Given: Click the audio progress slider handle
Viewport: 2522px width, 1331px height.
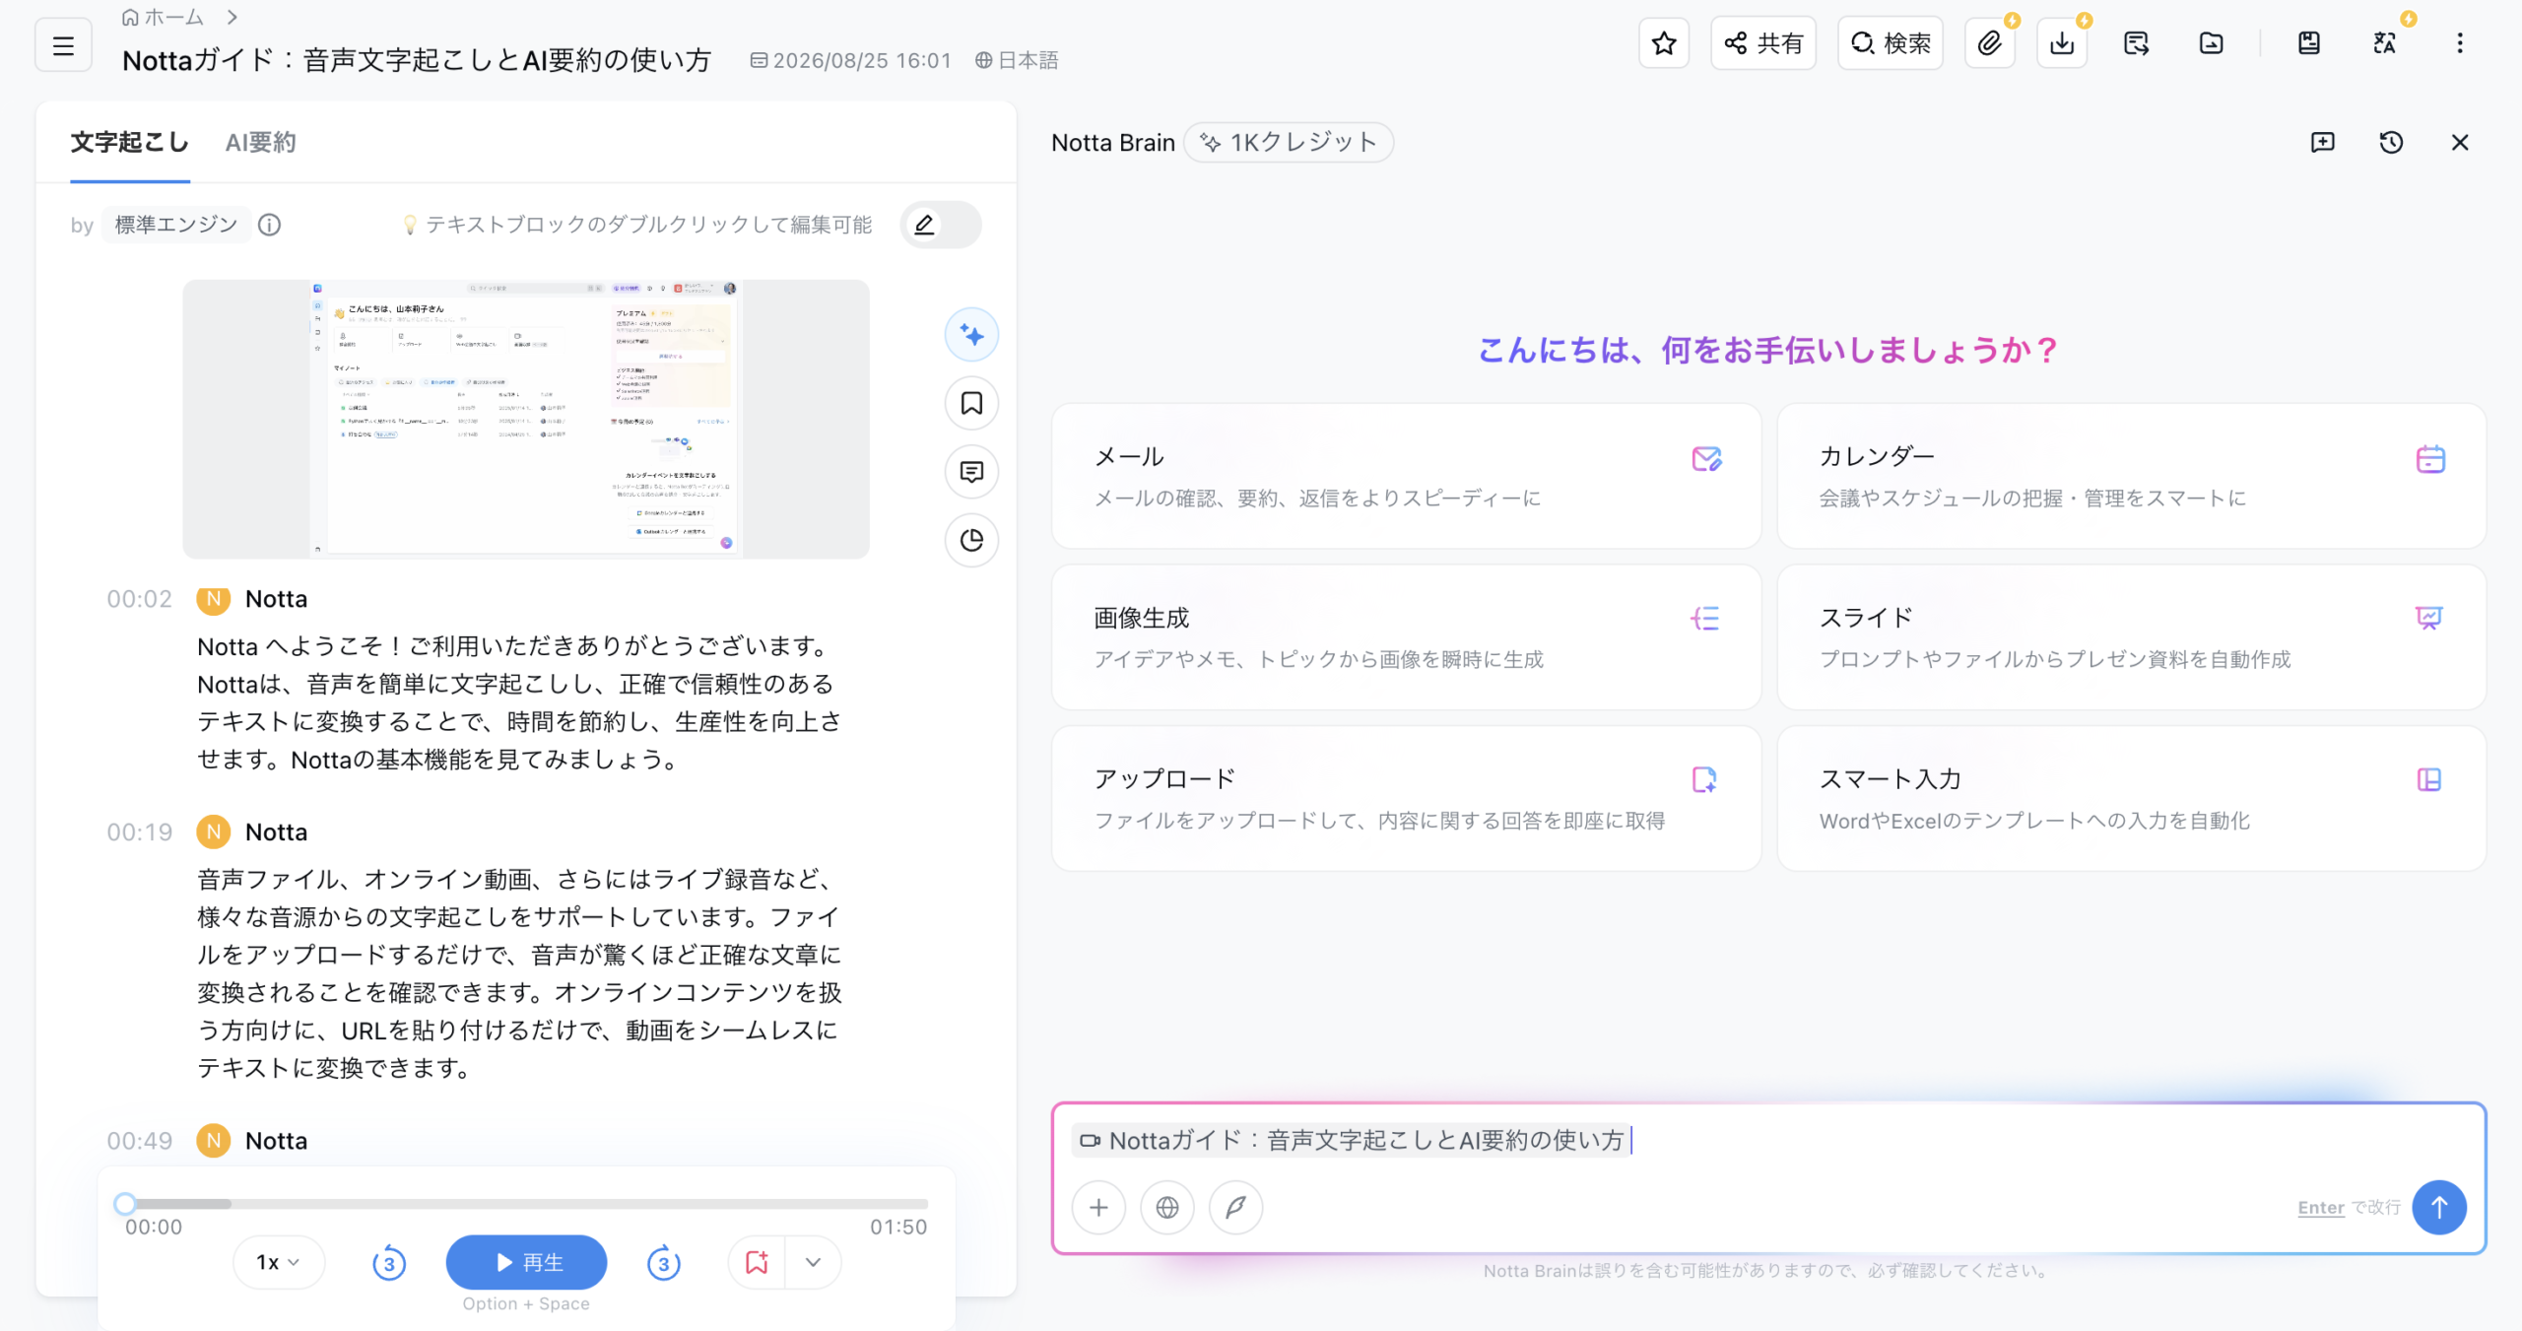Looking at the screenshot, I should 124,1203.
